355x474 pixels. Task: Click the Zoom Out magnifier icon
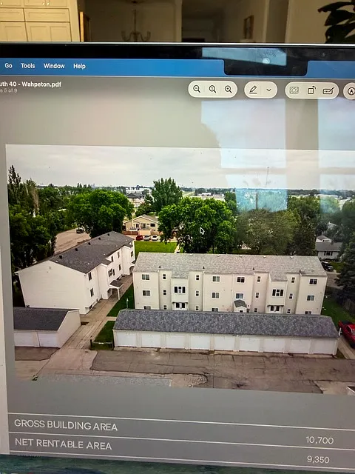197,89
